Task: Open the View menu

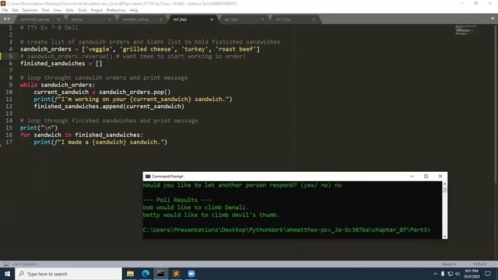Action: click(57, 10)
